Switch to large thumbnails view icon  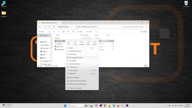coord(148,66)
